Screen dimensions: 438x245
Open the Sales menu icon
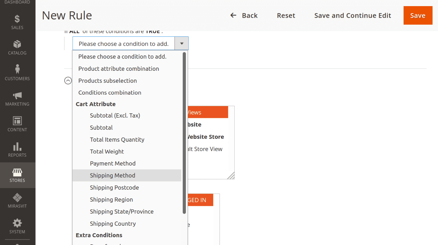[x=17, y=19]
